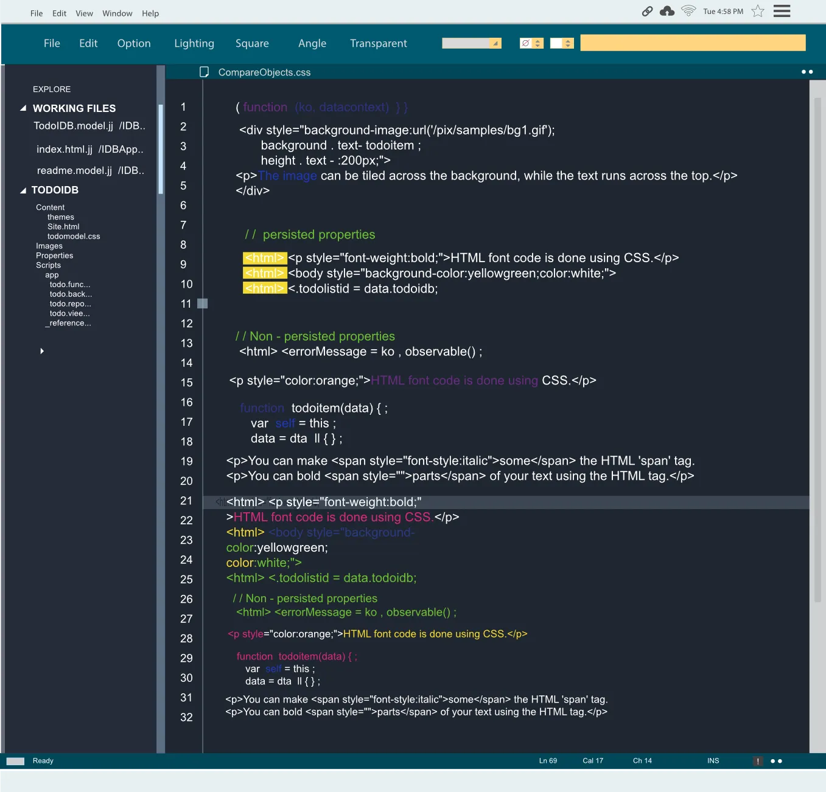Click the Wi-Fi status icon
The image size is (826, 792).
[688, 10]
